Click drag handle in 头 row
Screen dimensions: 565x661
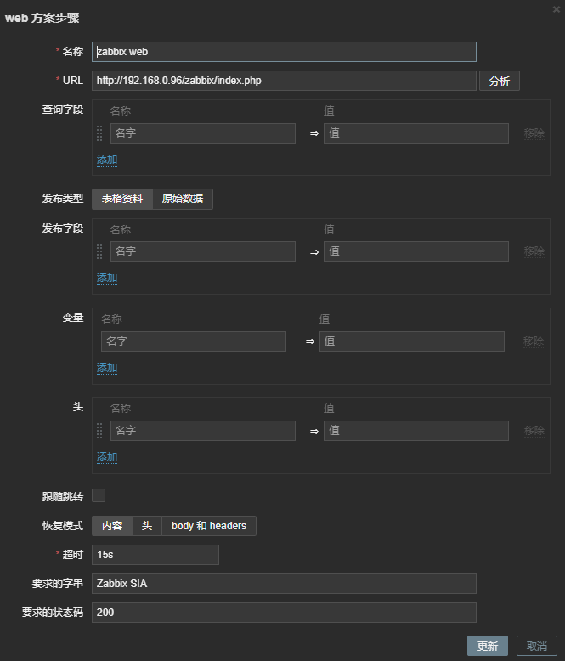click(x=99, y=431)
